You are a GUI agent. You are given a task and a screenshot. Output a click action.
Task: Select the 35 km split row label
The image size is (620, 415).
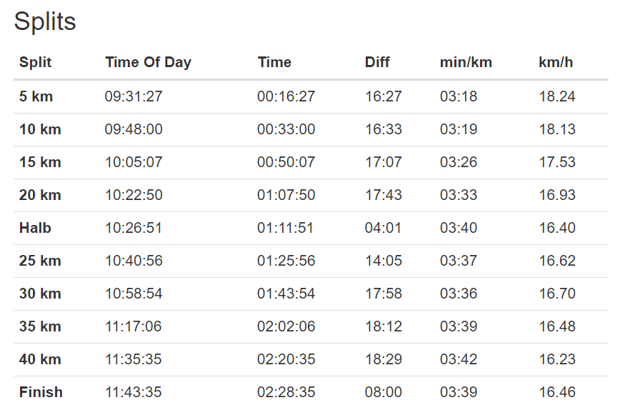[x=39, y=326]
